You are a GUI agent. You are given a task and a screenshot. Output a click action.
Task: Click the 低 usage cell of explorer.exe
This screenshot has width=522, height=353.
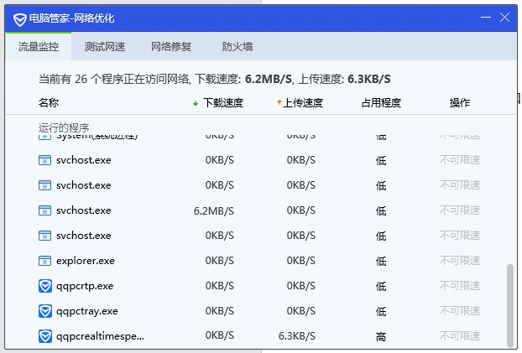[x=381, y=261]
